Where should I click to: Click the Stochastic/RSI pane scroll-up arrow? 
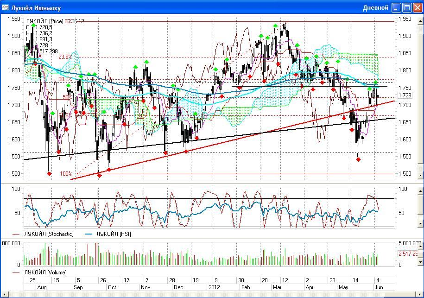pyautogui.click(x=420, y=191)
